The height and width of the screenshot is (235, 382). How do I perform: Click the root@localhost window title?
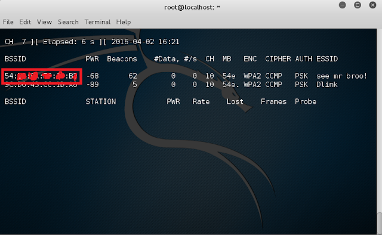point(192,7)
